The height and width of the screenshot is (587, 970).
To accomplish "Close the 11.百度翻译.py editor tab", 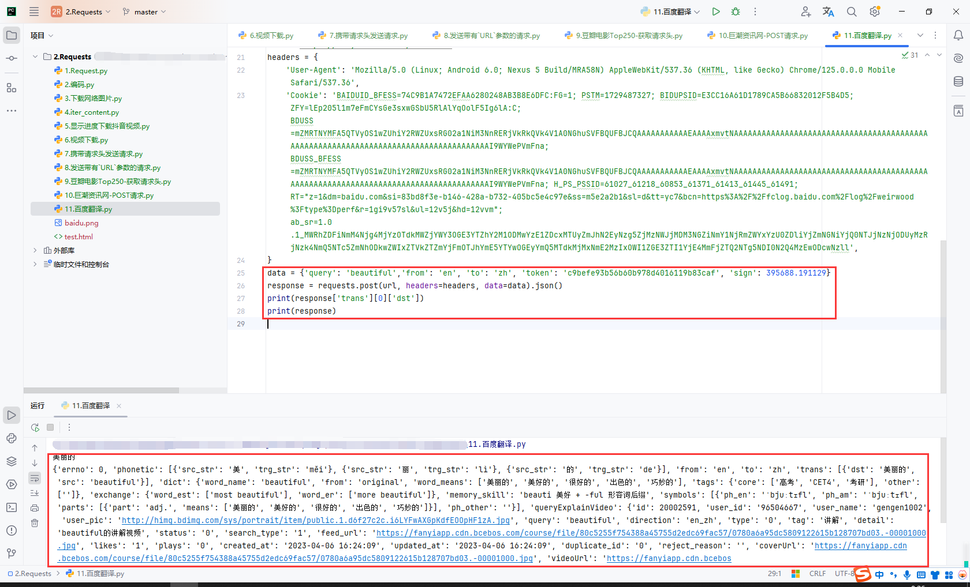I will pos(900,35).
